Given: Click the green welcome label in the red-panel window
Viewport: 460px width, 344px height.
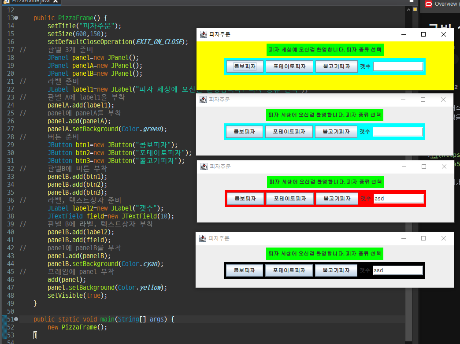Looking at the screenshot, I should click(325, 182).
